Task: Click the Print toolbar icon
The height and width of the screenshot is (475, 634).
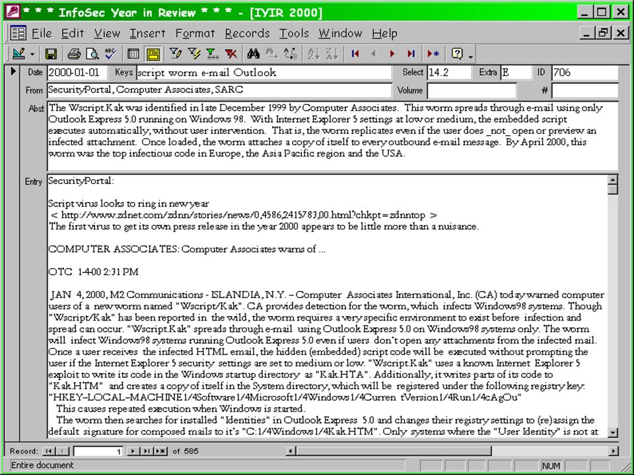Action: click(74, 53)
